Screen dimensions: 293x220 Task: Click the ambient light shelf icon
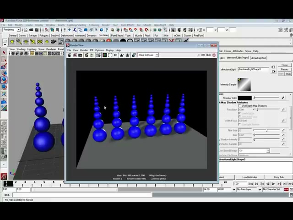[x=12, y=42]
